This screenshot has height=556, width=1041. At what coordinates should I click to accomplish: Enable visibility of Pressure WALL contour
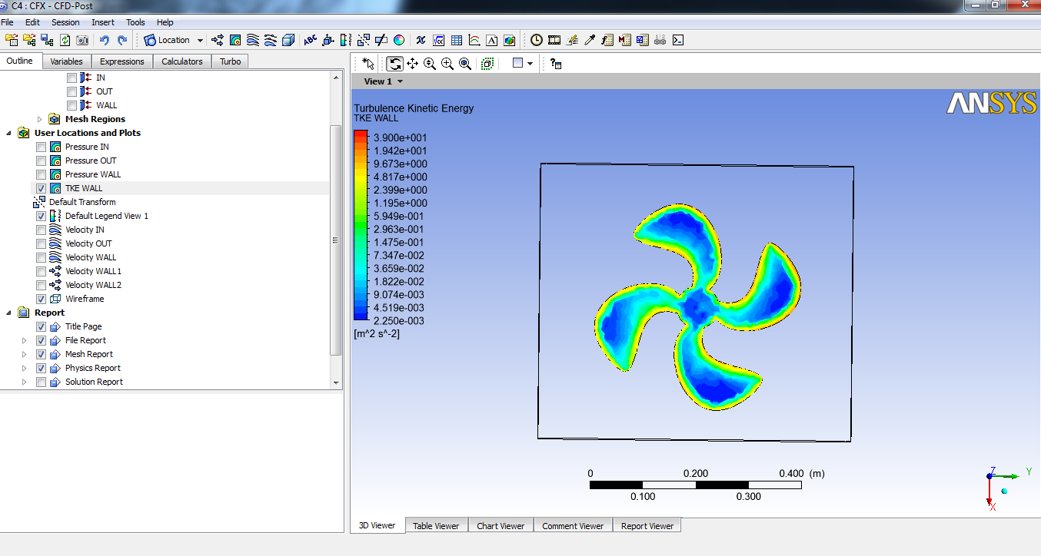(x=42, y=174)
